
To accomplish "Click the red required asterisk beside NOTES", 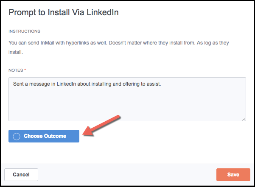I will pos(25,70).
